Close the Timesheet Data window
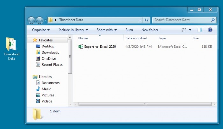This screenshot has width=223, height=129. (210, 10)
